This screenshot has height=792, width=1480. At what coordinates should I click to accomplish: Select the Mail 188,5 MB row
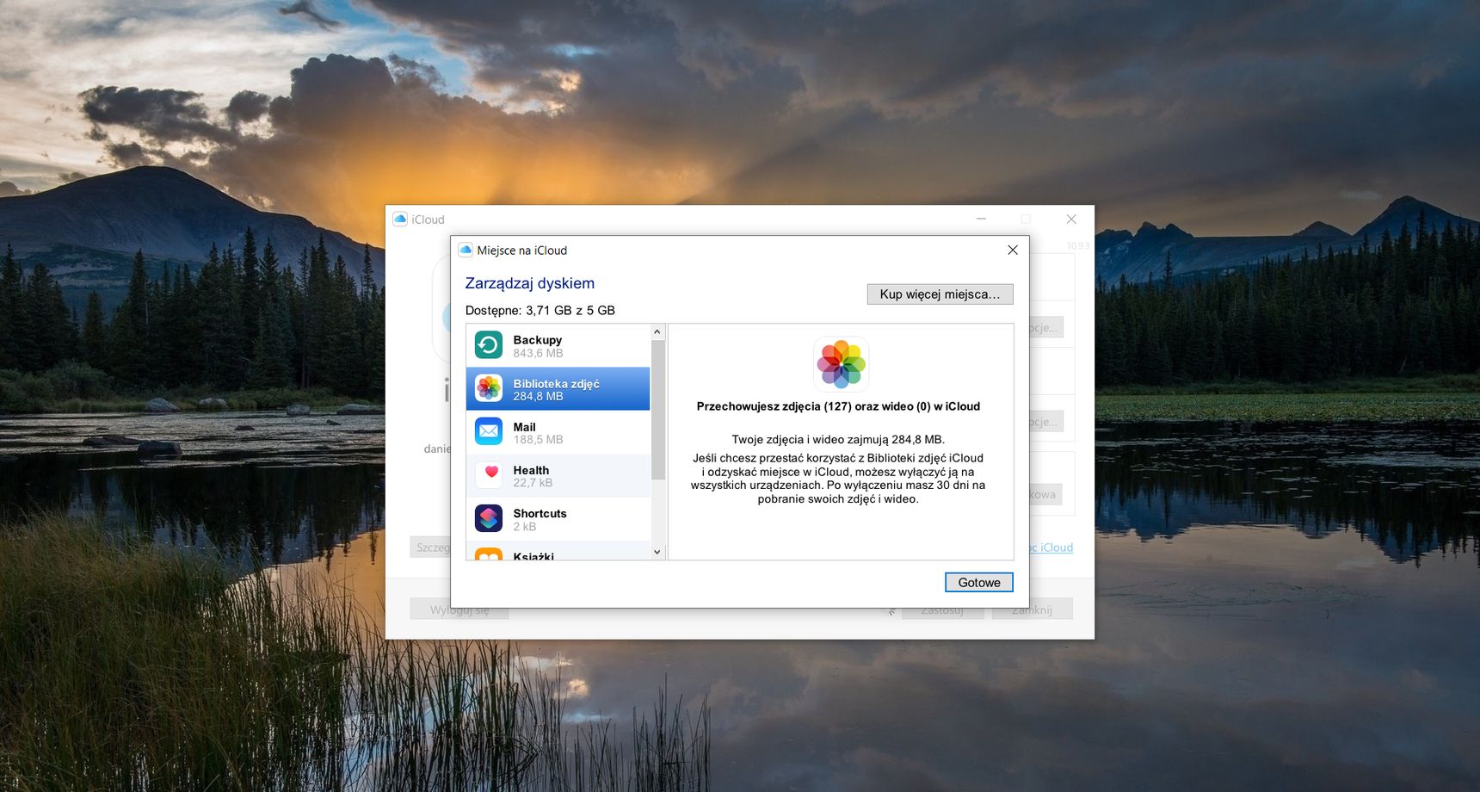(558, 432)
